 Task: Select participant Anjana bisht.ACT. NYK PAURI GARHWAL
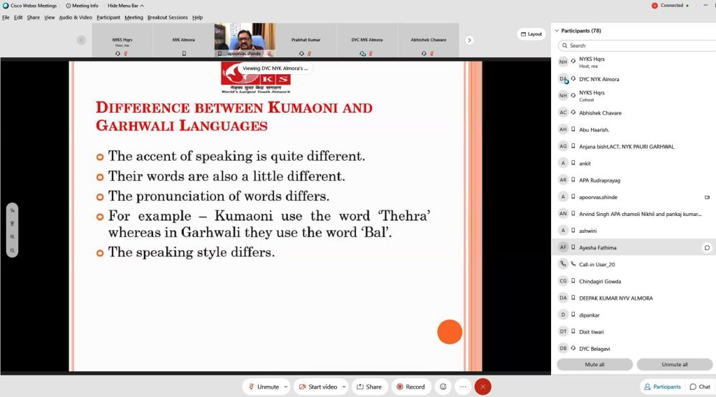pyautogui.click(x=633, y=147)
